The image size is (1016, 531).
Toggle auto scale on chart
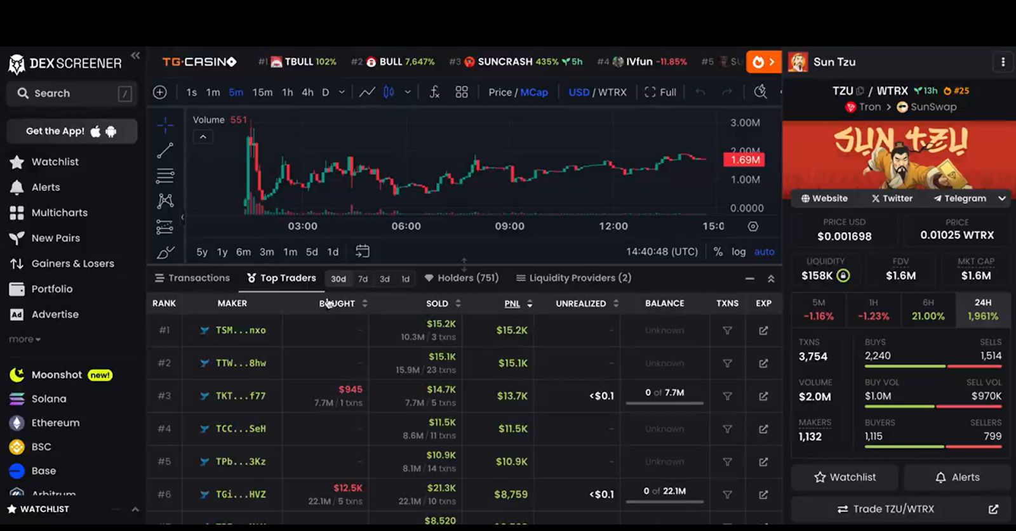[765, 251]
